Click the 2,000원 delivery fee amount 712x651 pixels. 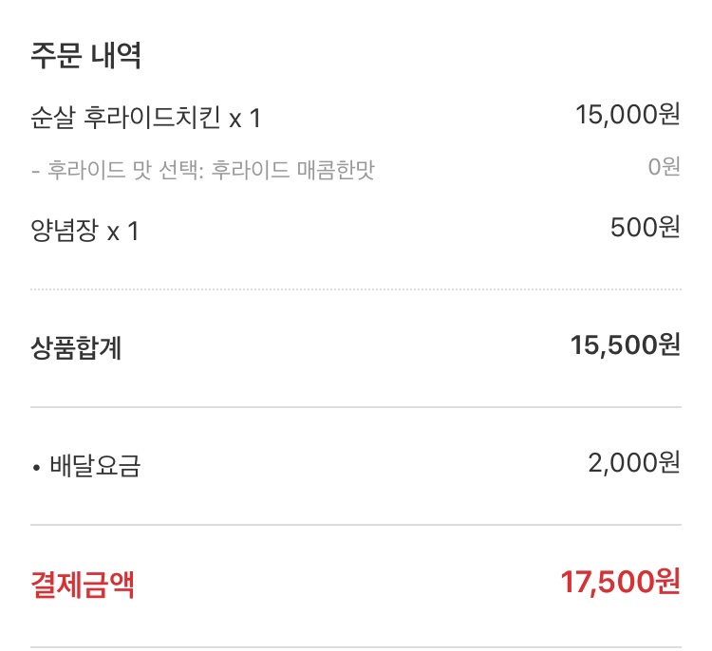[634, 463]
